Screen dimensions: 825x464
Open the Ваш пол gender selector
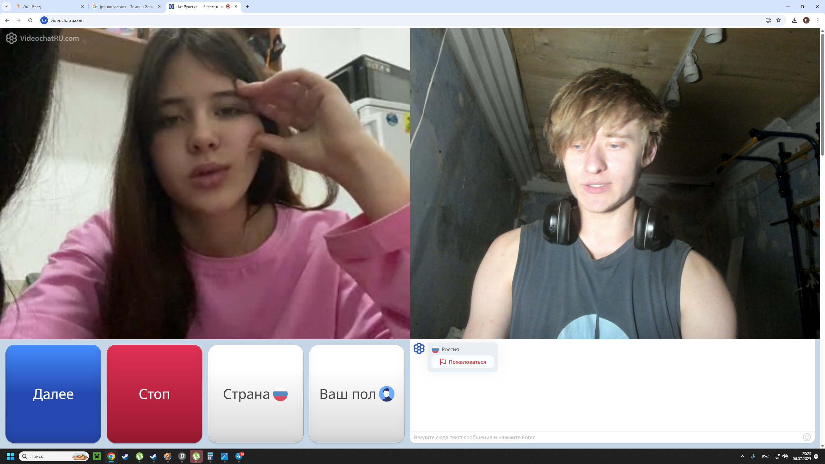point(357,394)
